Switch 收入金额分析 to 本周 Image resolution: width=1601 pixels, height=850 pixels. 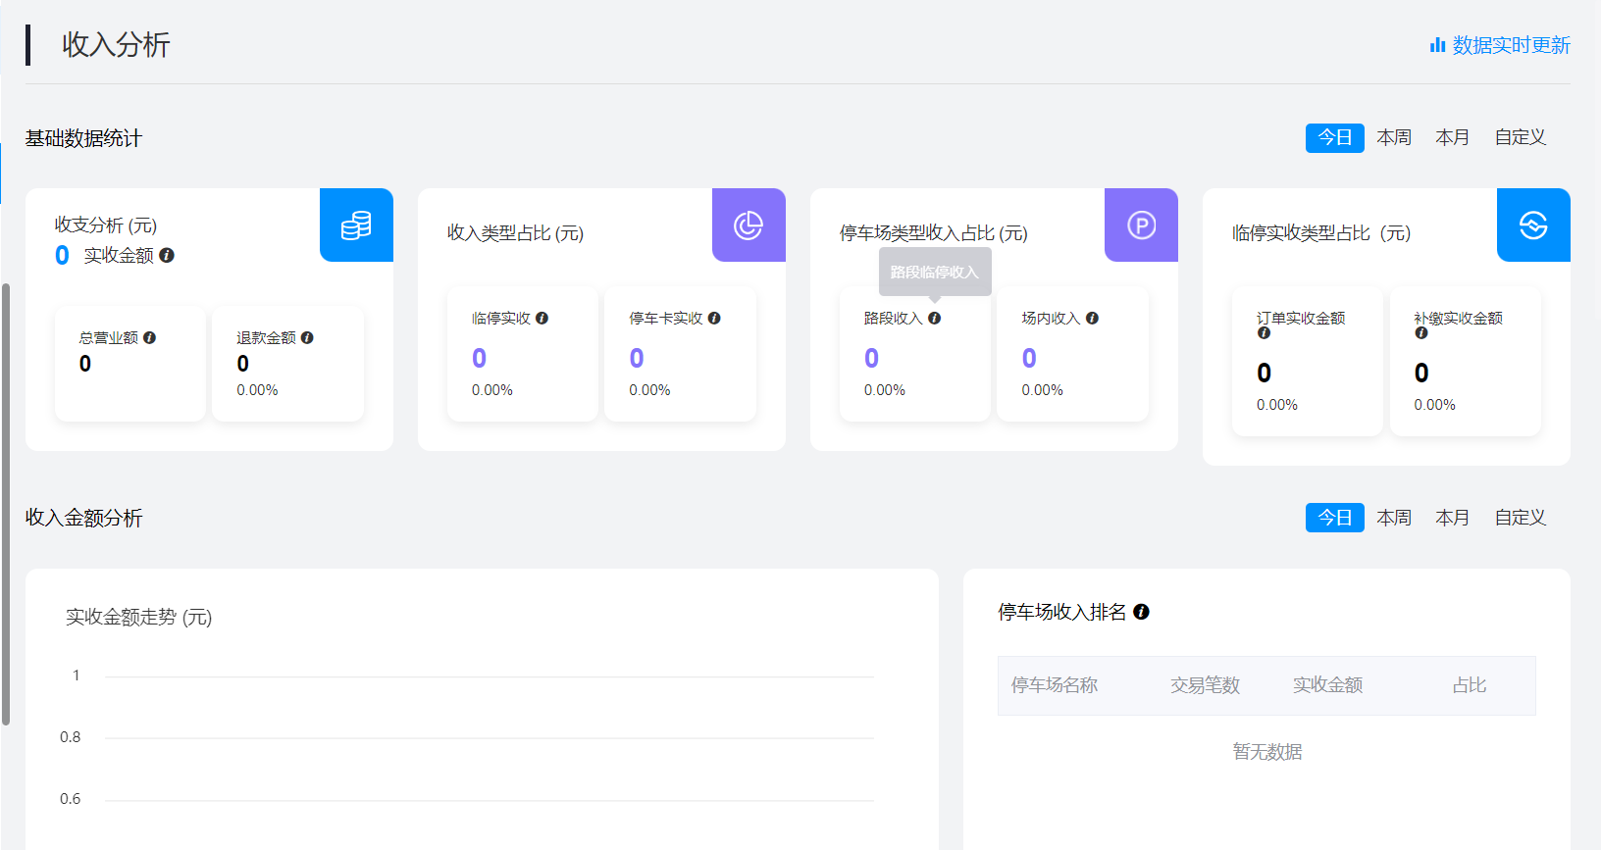click(x=1393, y=518)
